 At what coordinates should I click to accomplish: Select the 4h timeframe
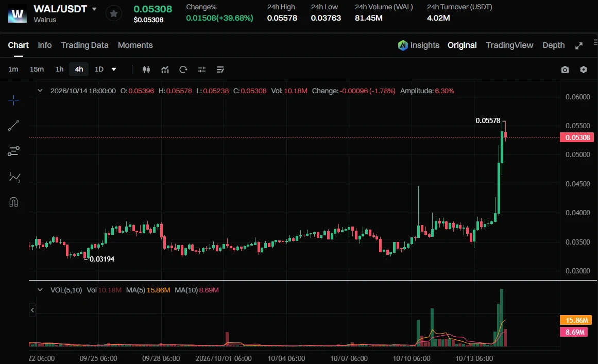pos(79,70)
